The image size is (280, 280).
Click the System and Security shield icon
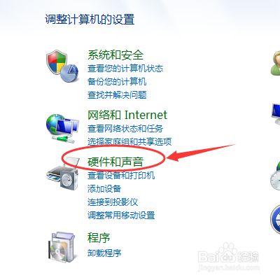point(62,66)
